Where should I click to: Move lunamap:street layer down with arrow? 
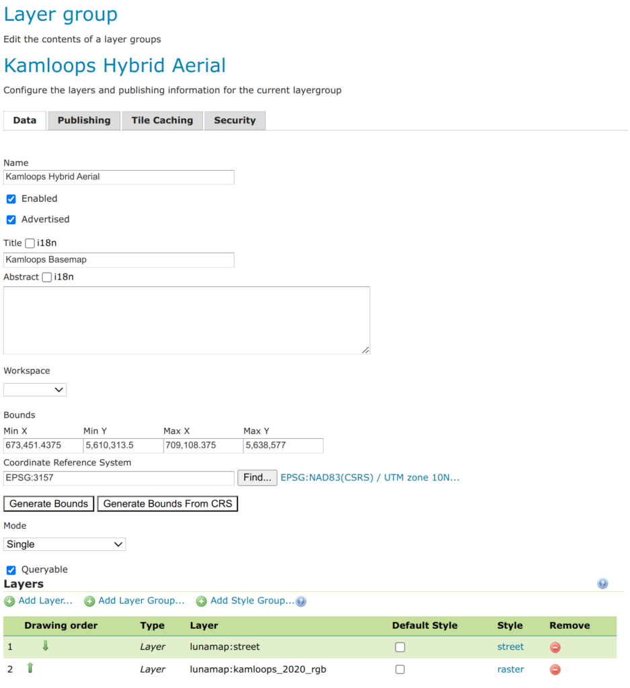coord(46,646)
